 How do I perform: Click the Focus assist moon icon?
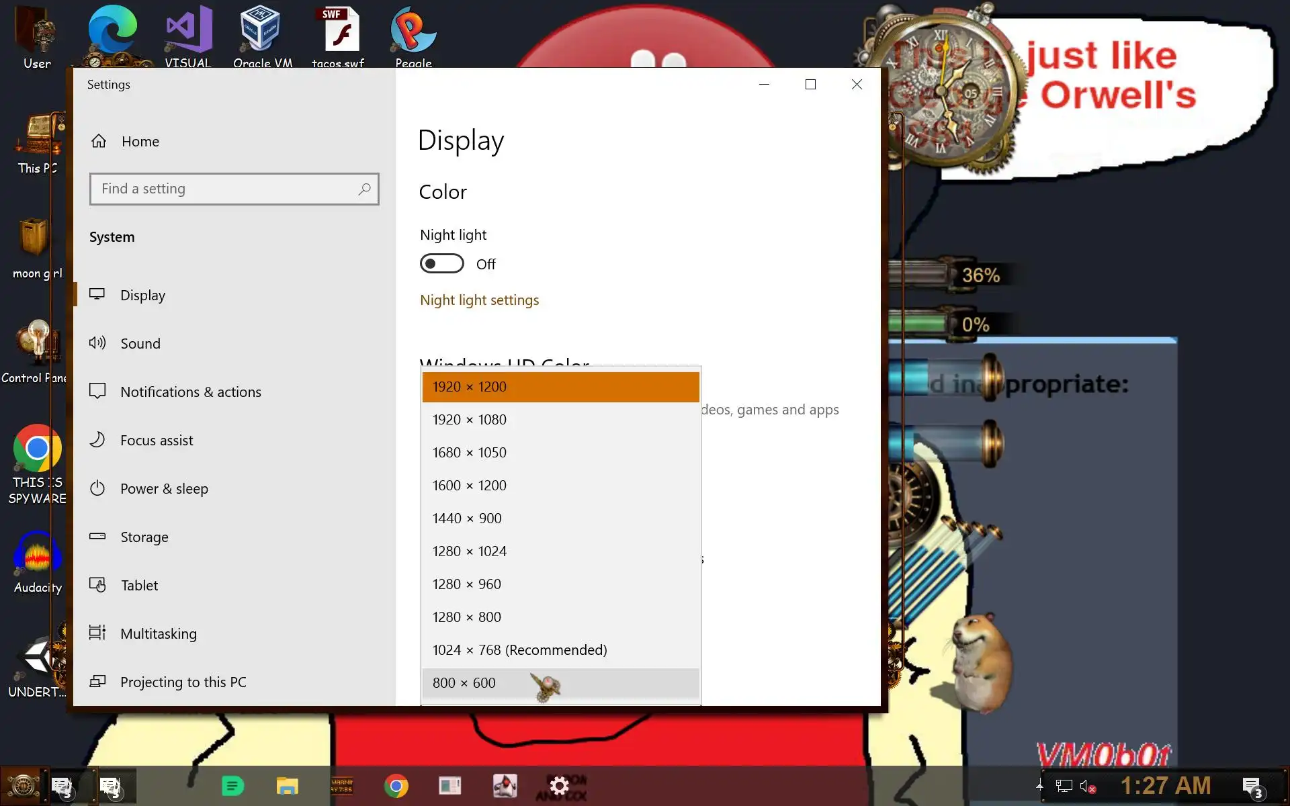(x=97, y=440)
